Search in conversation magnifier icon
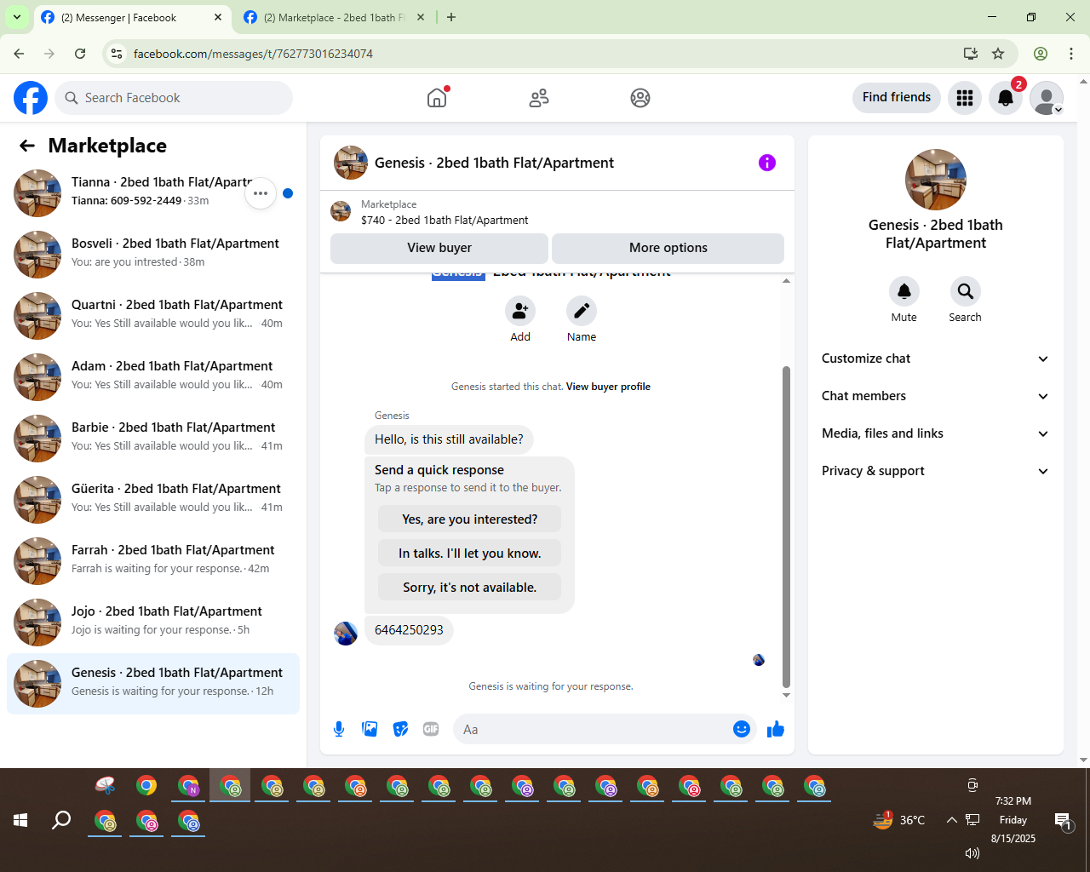Viewport: 1090px width, 872px height. (x=966, y=291)
